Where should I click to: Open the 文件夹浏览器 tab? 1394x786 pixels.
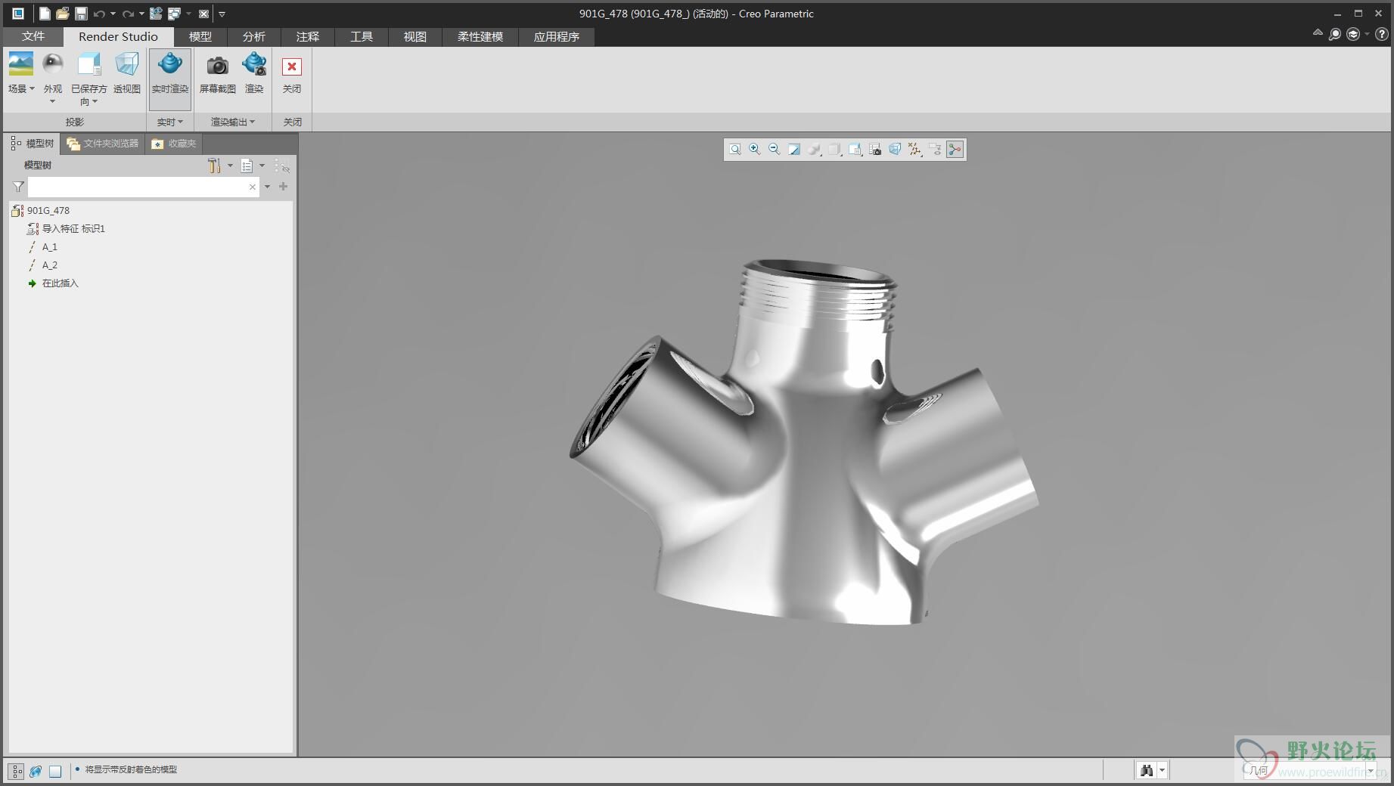pos(103,144)
